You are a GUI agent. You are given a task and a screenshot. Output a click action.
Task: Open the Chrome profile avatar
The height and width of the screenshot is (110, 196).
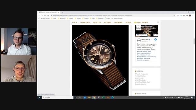coord(190,16)
